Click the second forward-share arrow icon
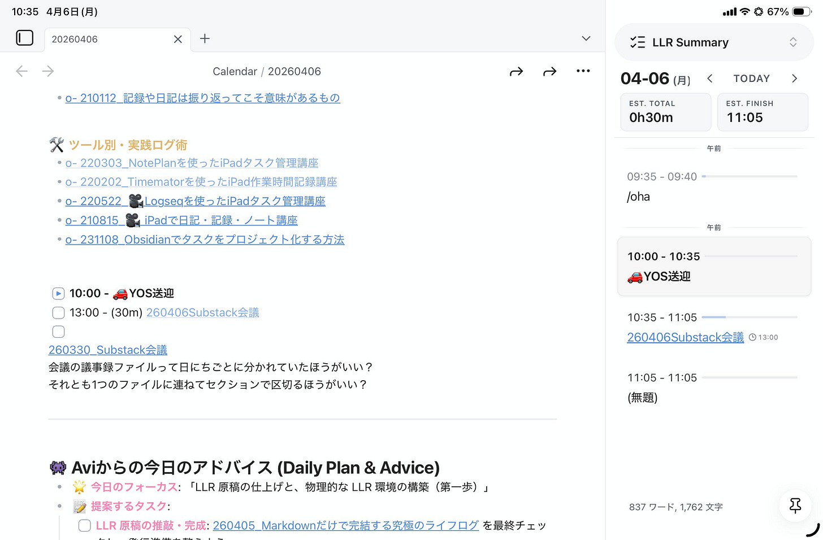Viewport: 823px width, 540px height. coord(549,71)
